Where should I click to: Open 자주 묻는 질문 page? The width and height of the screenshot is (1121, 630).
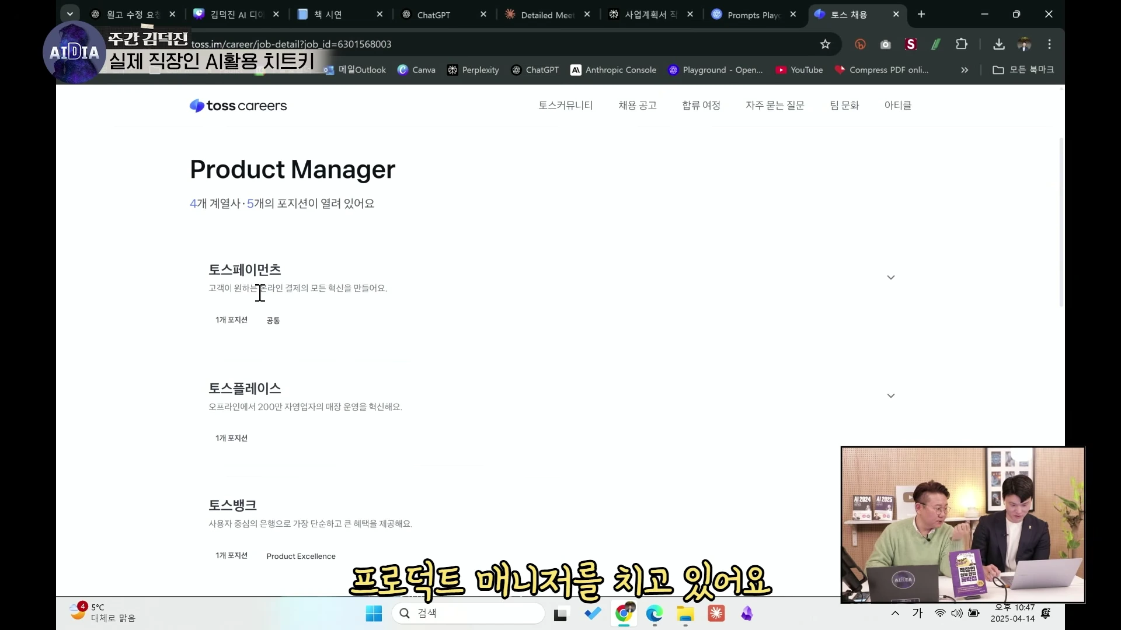pos(775,106)
